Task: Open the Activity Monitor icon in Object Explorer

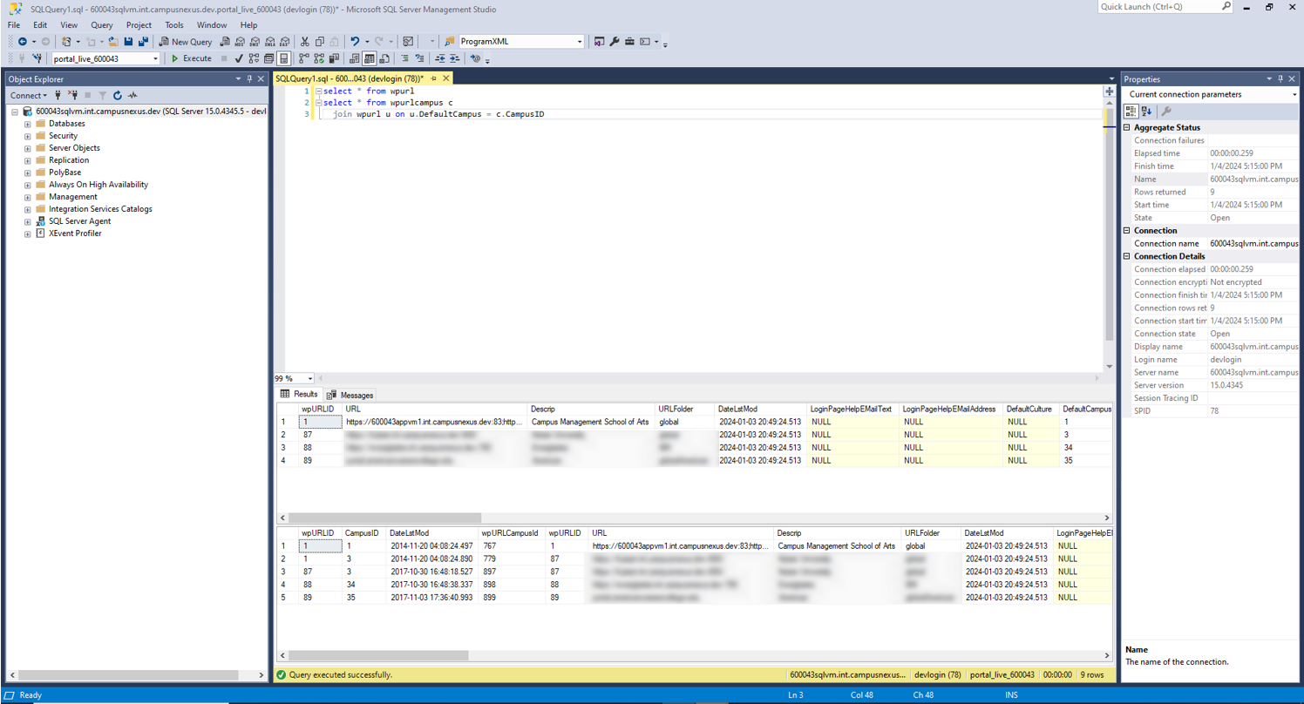Action: (x=132, y=95)
